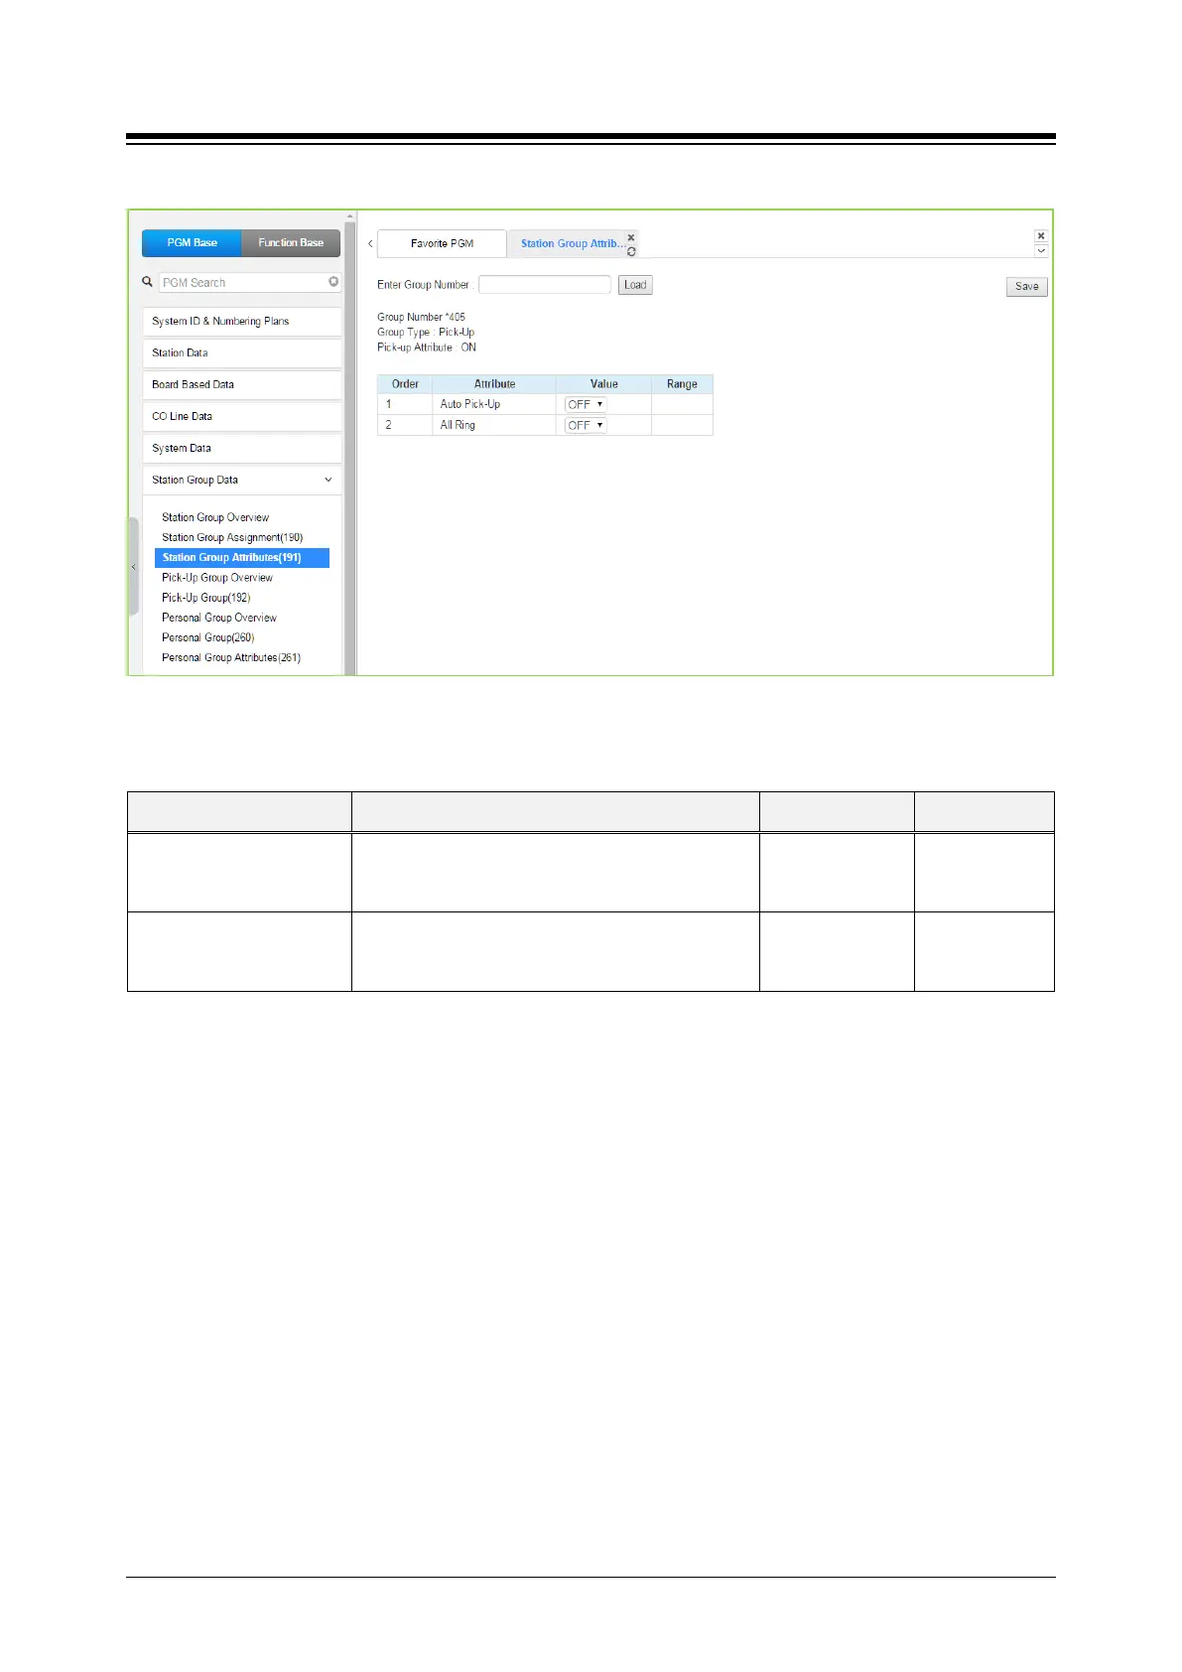Click the Order column header
The width and height of the screenshot is (1182, 1672).
(405, 384)
